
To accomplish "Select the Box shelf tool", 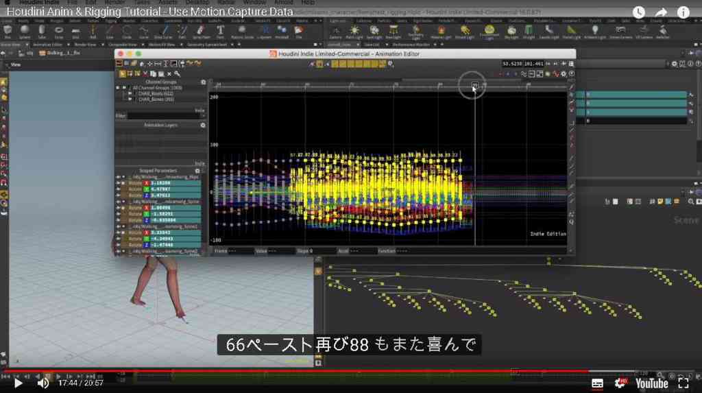I will (8, 30).
